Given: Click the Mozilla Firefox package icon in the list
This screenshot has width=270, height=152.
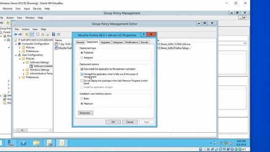Looking at the screenshot, I should tap(56, 48).
